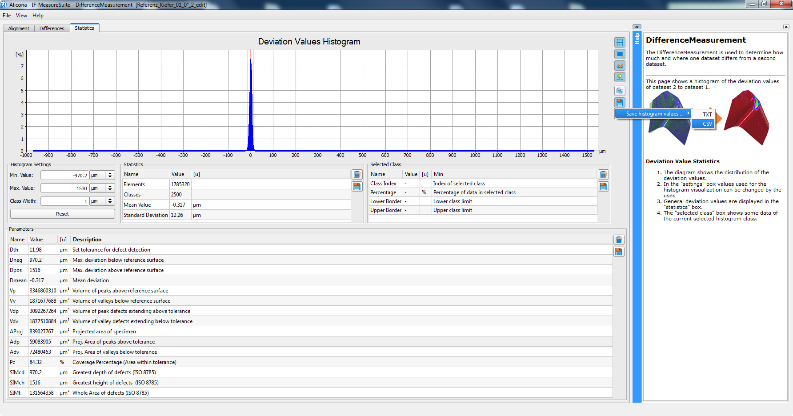Screen dimensions: 793x416
Task: Save Selected Class table via floppy icon
Action: [603, 186]
